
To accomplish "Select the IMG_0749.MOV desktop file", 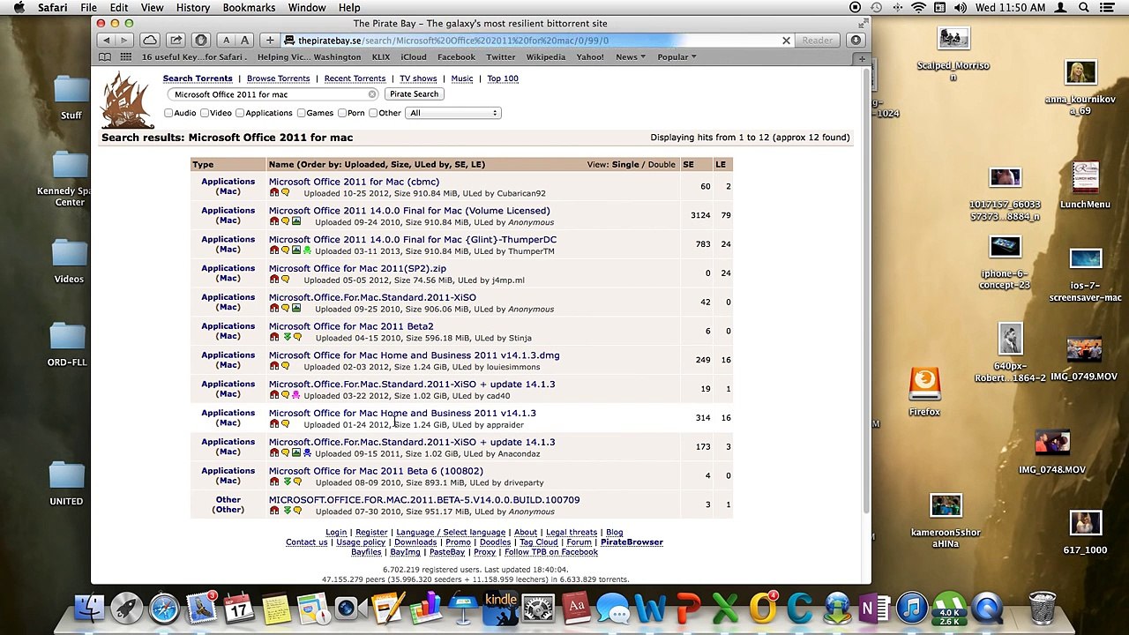I will (x=1084, y=358).
